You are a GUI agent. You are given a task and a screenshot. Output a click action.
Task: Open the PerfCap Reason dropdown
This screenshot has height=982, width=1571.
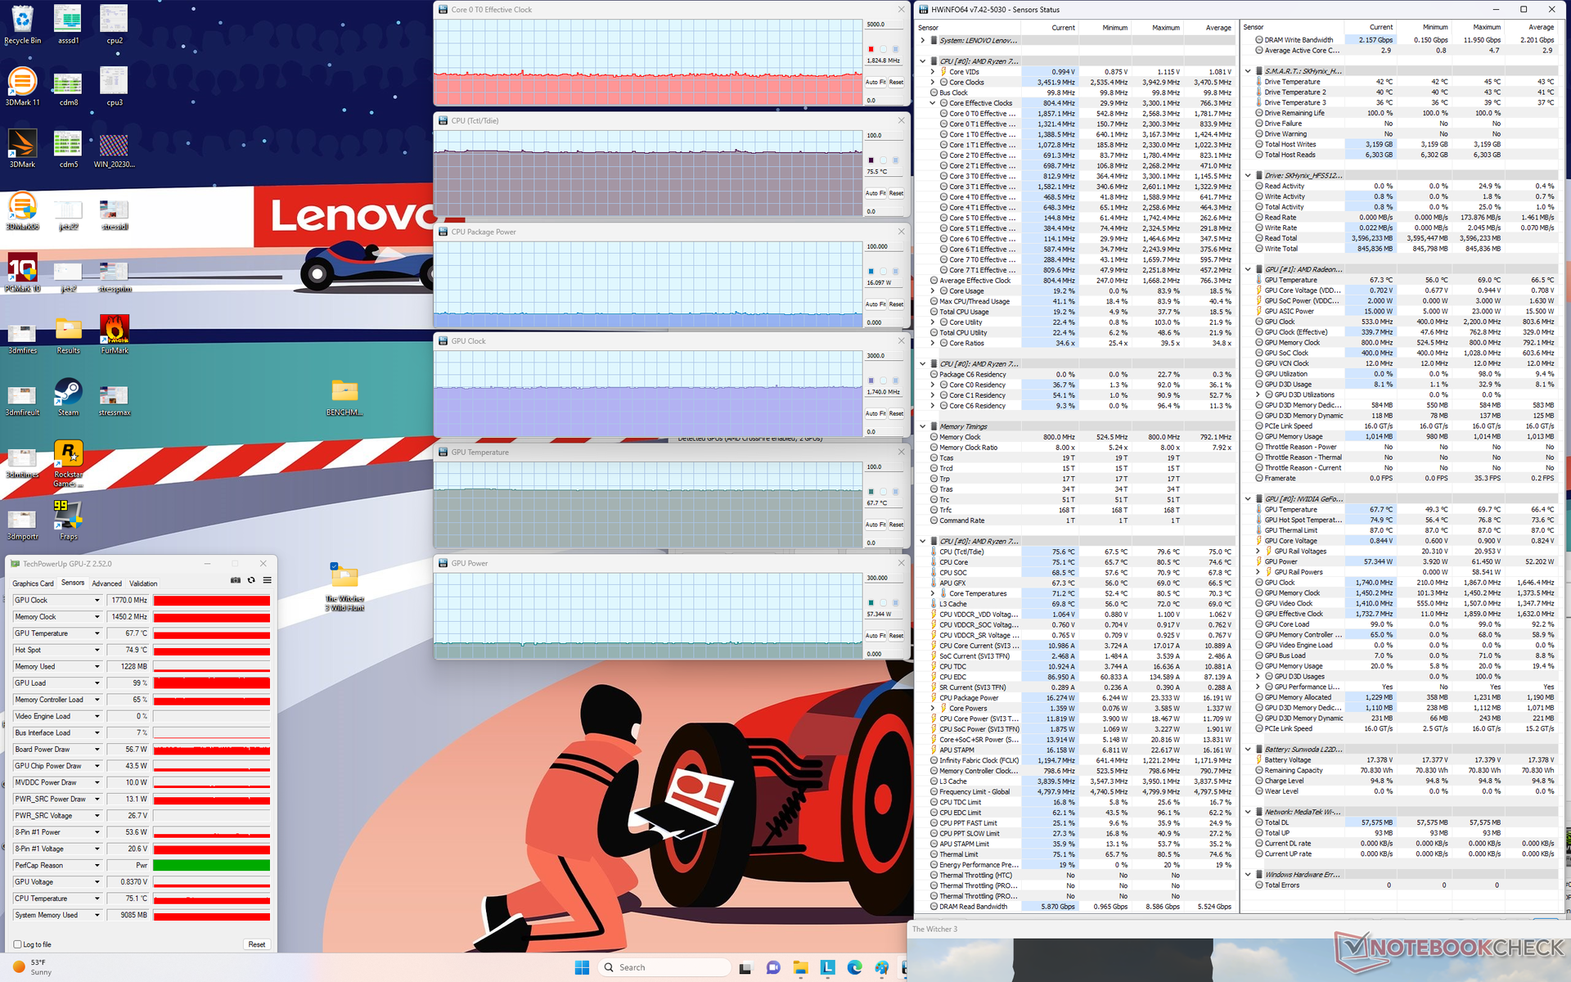click(x=97, y=866)
